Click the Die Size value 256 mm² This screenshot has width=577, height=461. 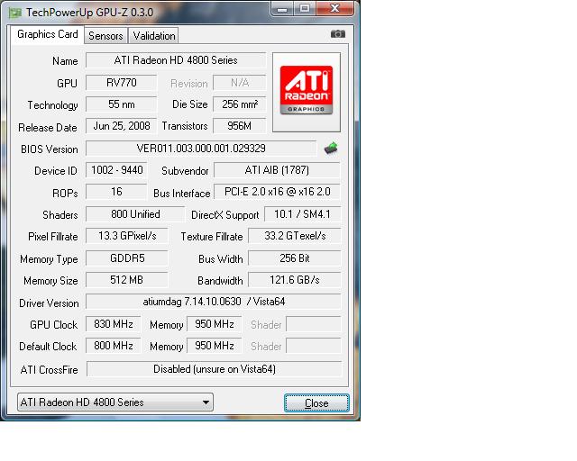tap(240, 104)
